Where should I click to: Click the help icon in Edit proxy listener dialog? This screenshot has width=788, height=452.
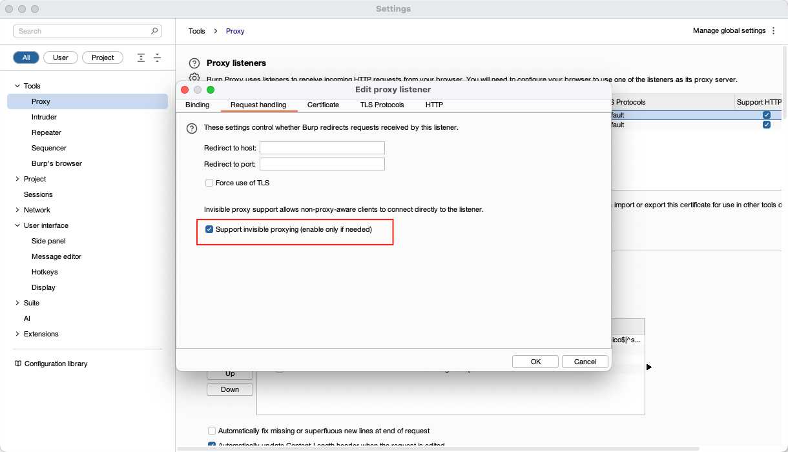(x=191, y=128)
